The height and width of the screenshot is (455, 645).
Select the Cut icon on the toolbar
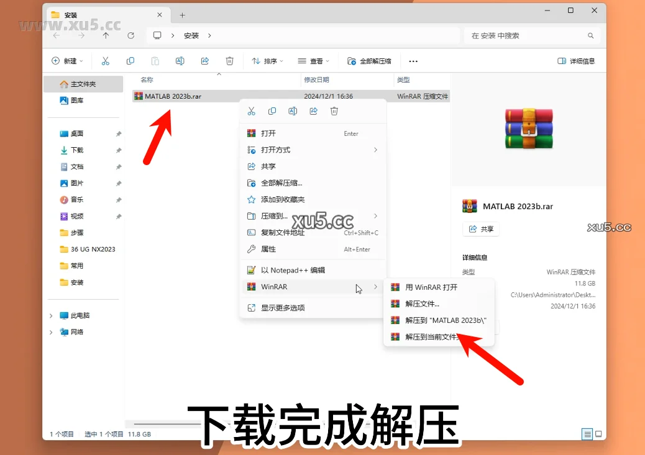(x=106, y=61)
